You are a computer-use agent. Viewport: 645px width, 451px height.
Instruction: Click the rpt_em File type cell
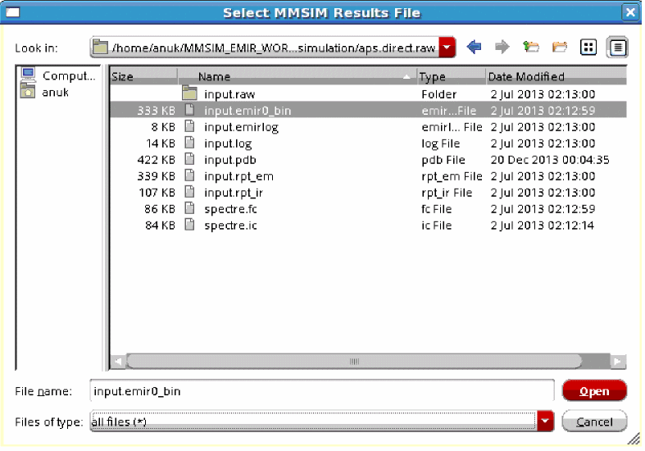[452, 176]
